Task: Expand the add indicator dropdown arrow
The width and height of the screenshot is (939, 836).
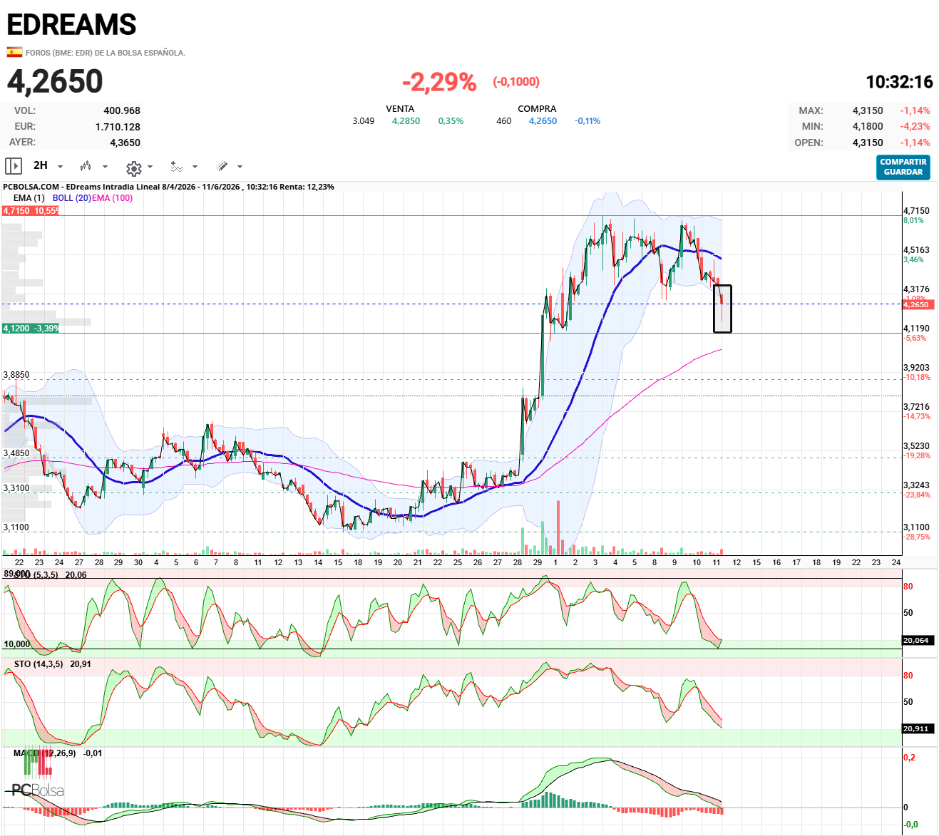Action: 195,167
